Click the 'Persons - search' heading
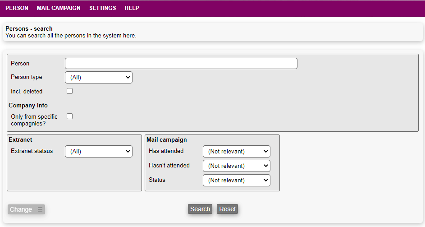 [x=29, y=28]
